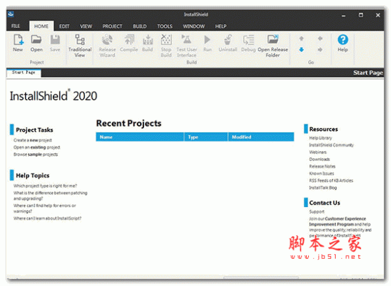Click the horizontal scrollbar at window bottom
The image size is (391, 286).
pos(261,278)
